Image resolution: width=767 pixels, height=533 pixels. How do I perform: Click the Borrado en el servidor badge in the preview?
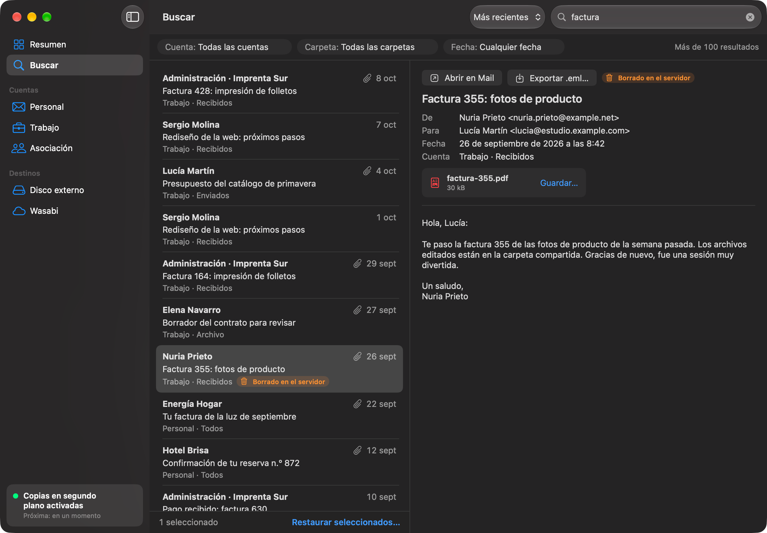(648, 78)
